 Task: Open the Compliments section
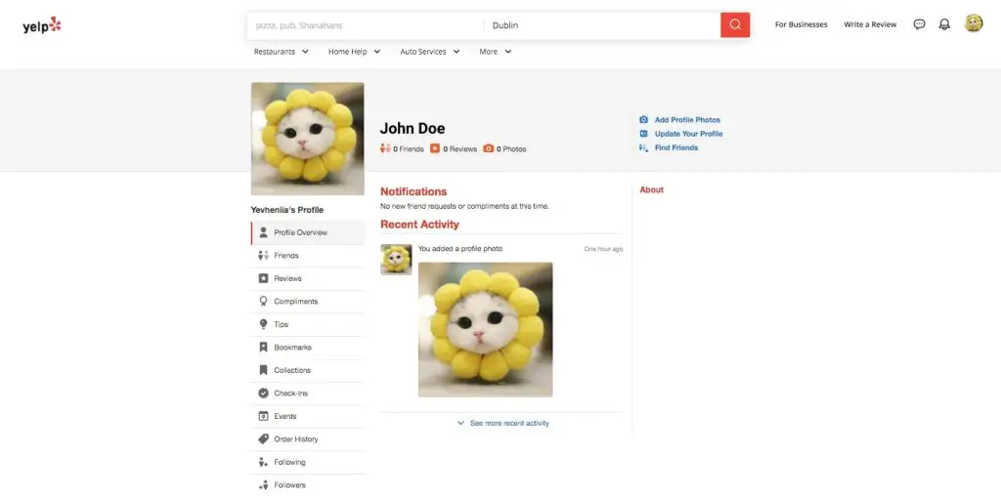coord(308,302)
